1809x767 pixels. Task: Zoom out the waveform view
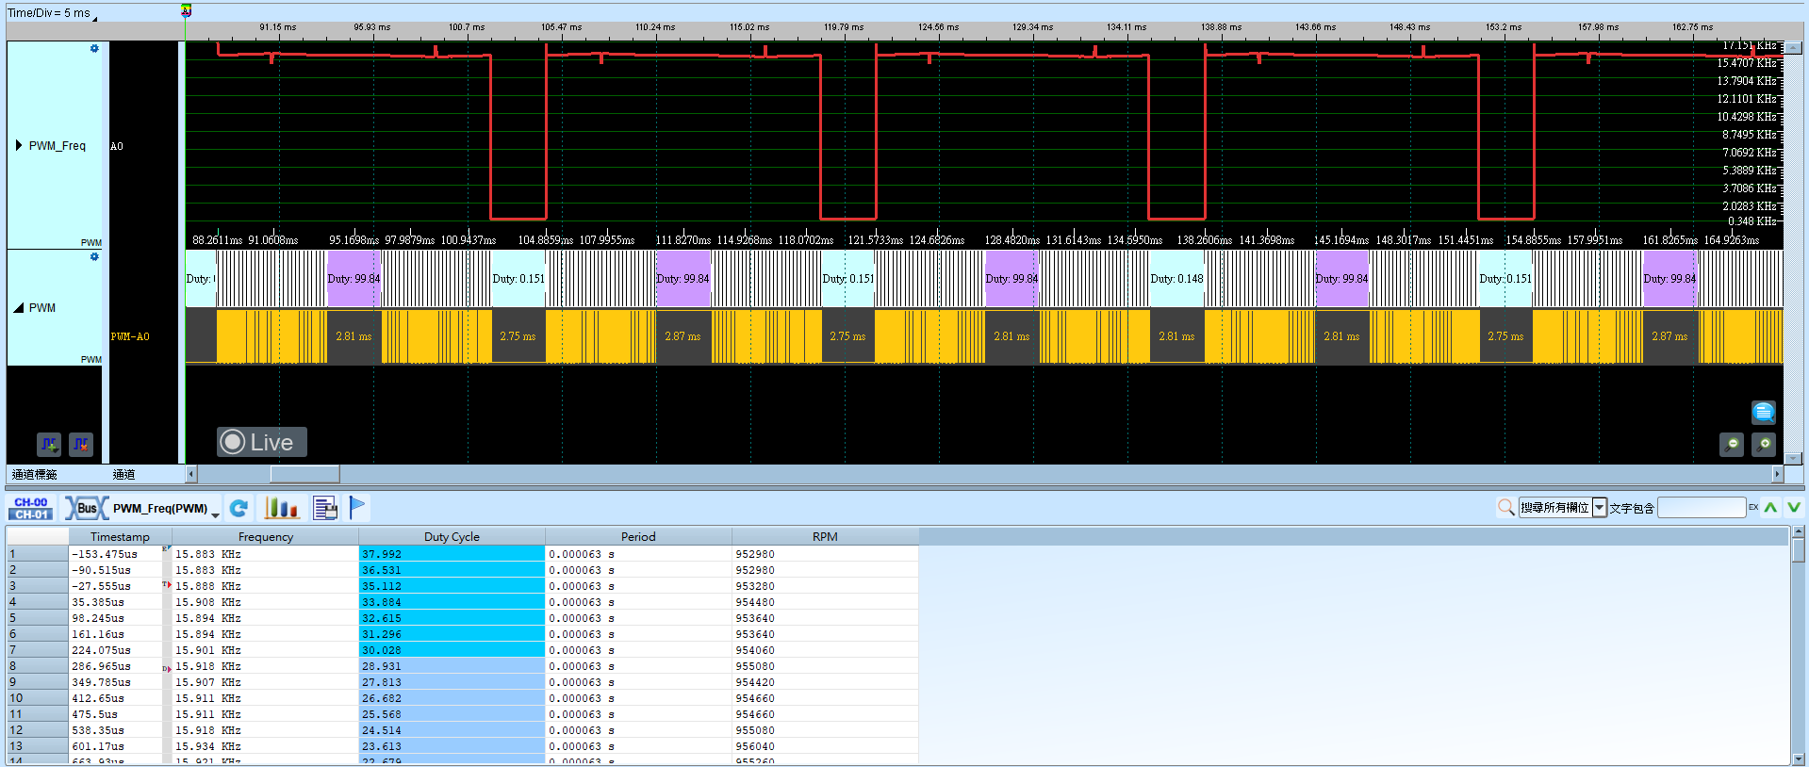[1732, 444]
